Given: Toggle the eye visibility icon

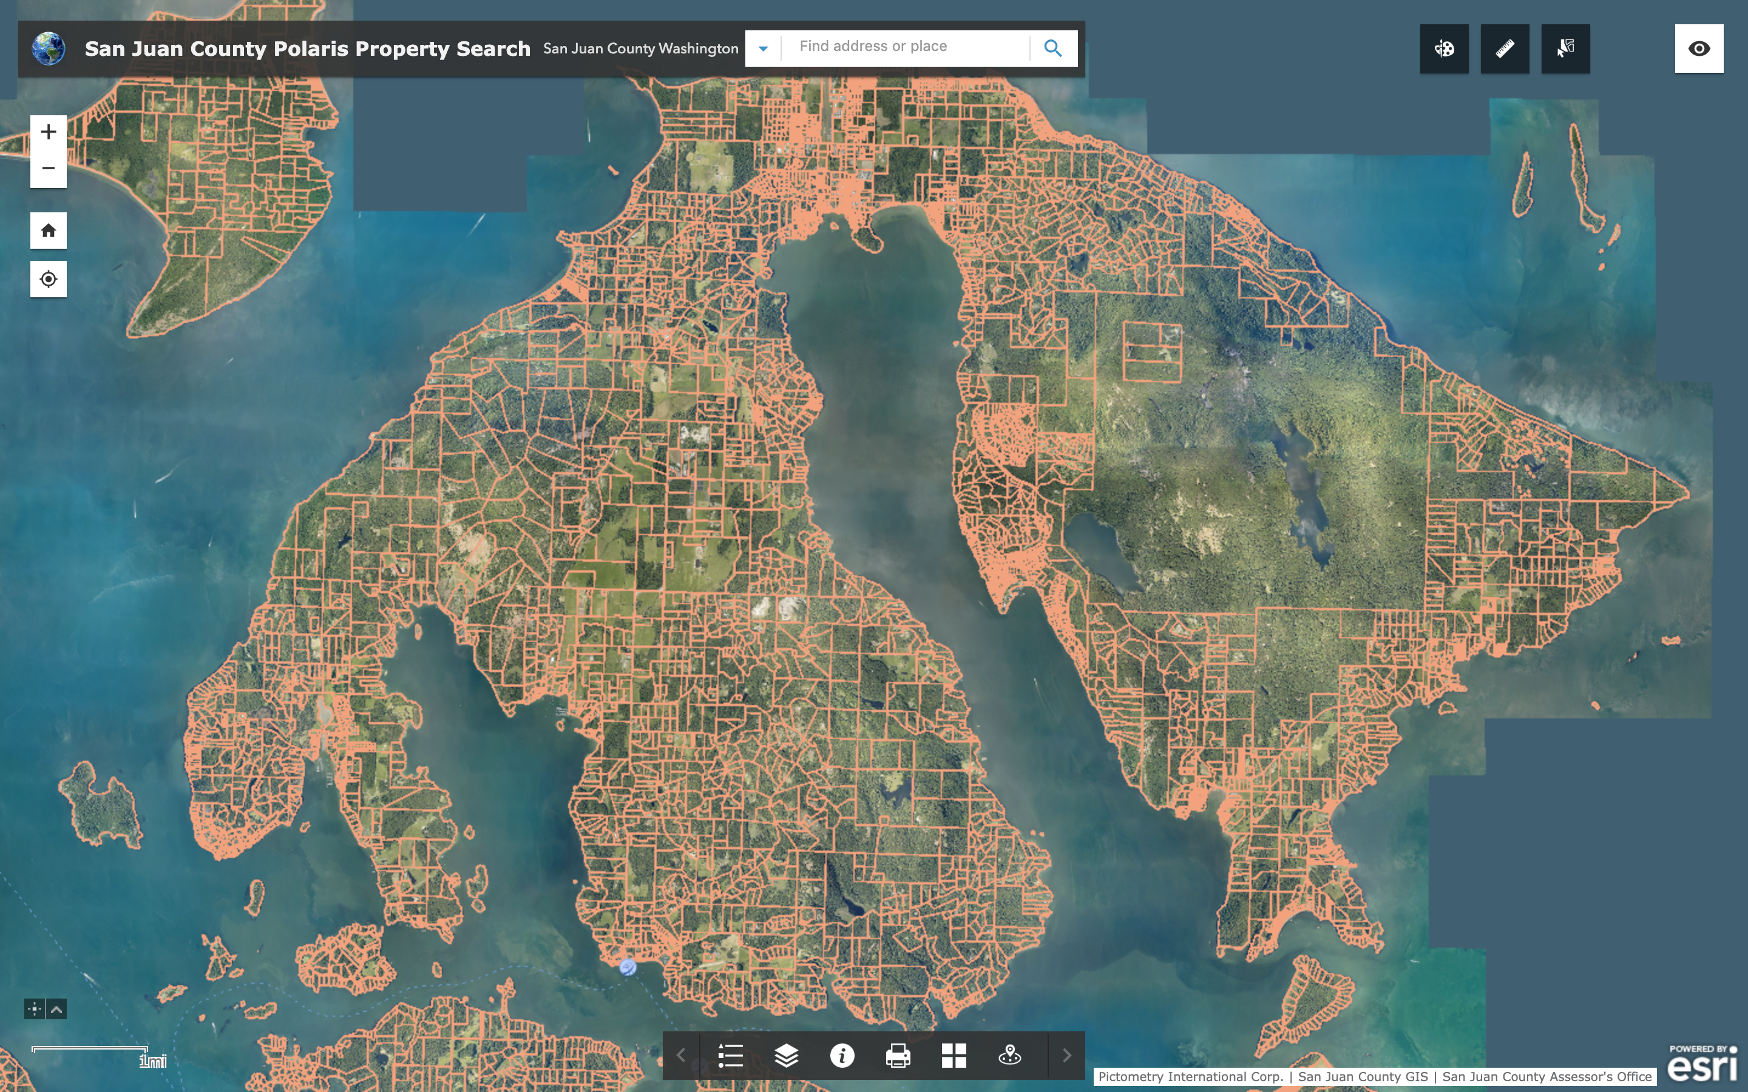Looking at the screenshot, I should [1699, 48].
